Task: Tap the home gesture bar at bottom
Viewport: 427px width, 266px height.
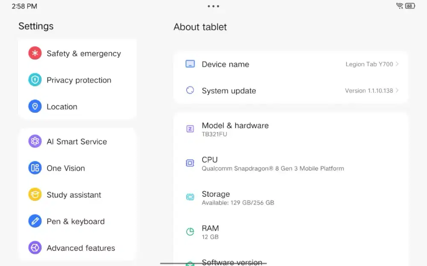Action: pos(213,263)
